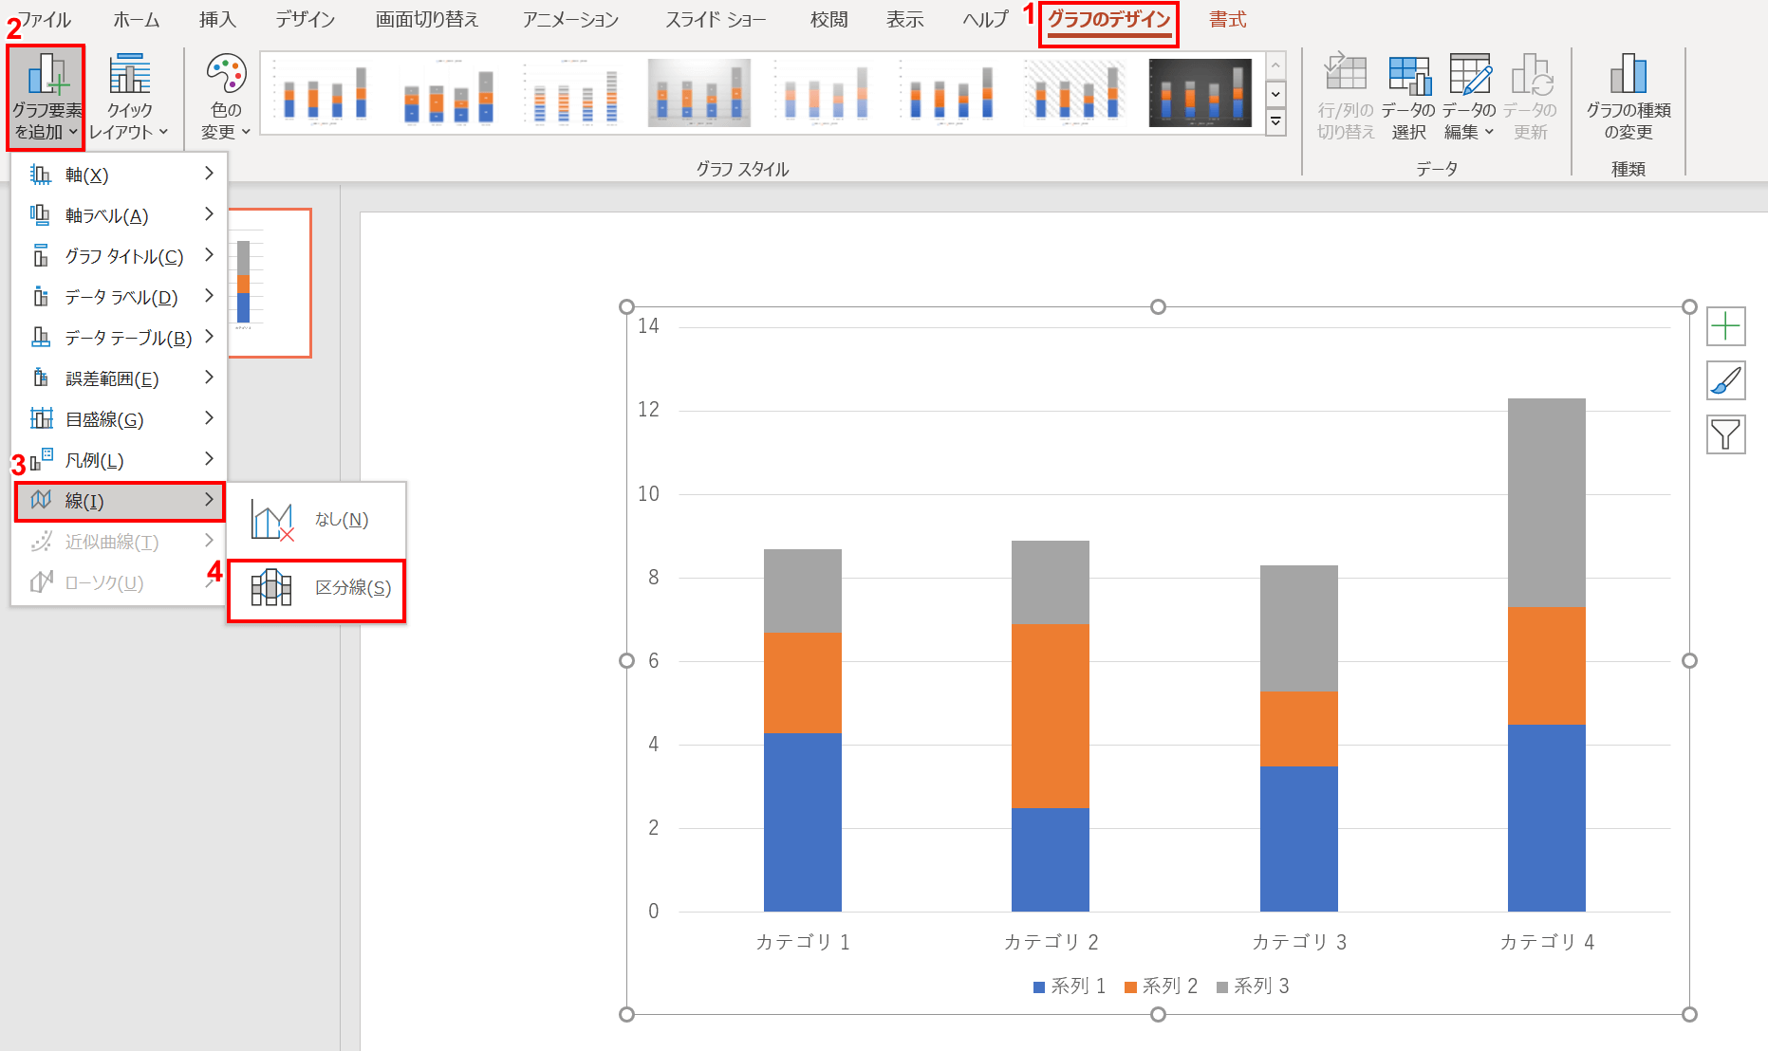The height and width of the screenshot is (1051, 1768).
Task: Expand the 軸(X) submenu arrow
Action: coord(209,174)
